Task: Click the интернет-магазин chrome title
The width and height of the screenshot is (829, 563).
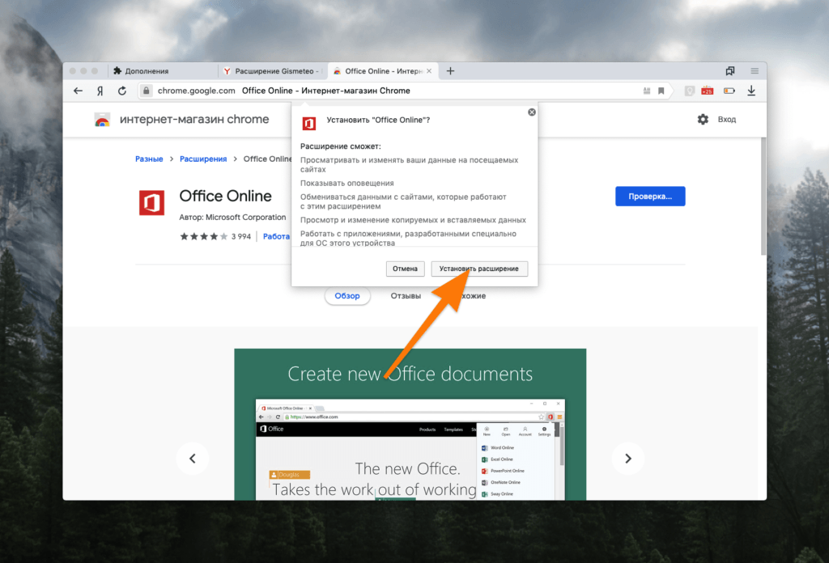Action: pyautogui.click(x=194, y=120)
